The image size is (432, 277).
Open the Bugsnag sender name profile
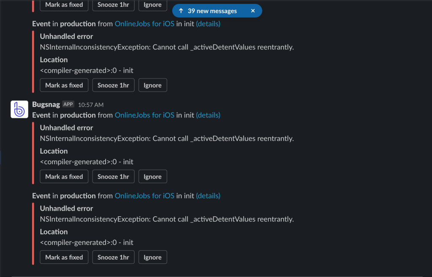pyautogui.click(x=46, y=104)
